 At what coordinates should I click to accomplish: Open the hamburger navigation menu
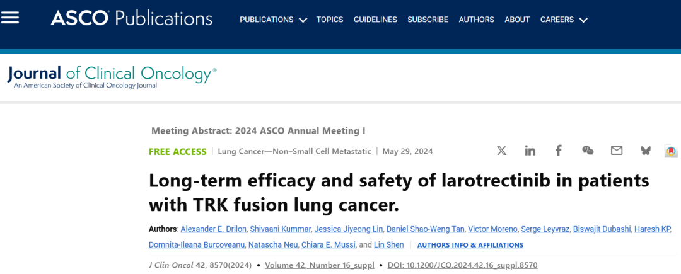coord(9,18)
